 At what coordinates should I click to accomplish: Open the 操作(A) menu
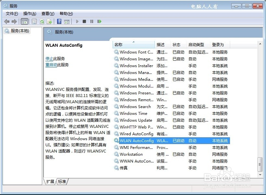coord(30,14)
